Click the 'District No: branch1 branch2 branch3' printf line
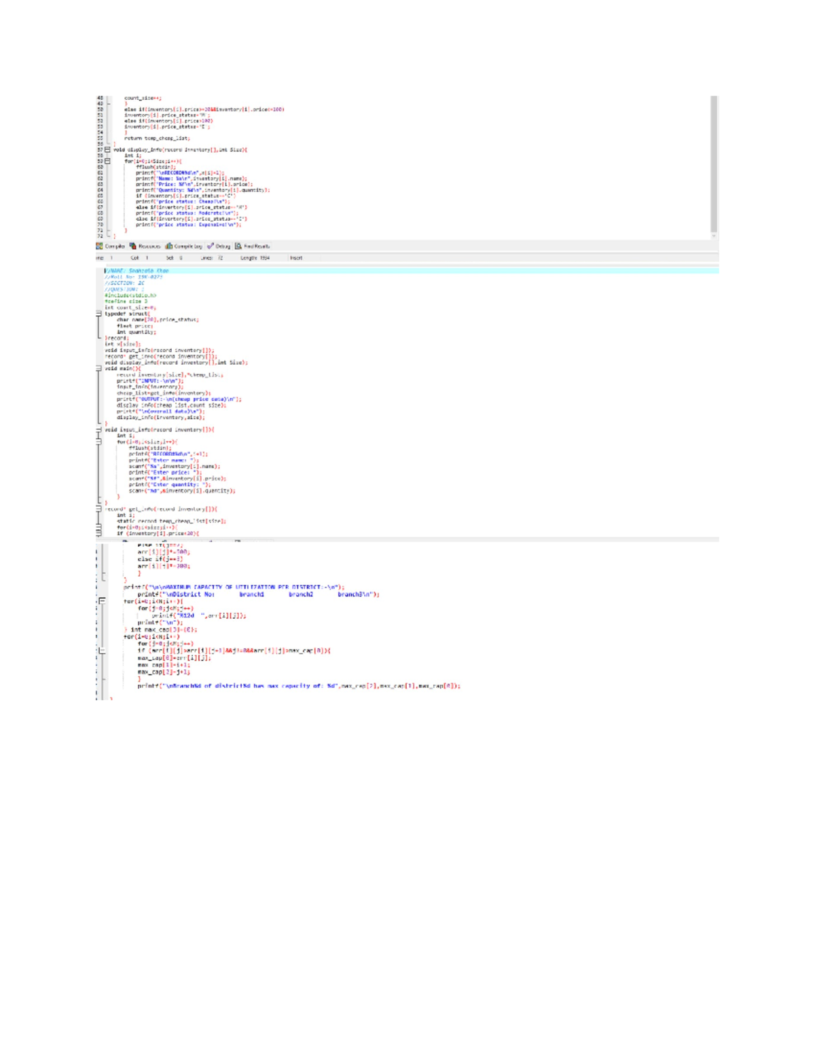Screen dimensions: 815x1055 (258, 594)
